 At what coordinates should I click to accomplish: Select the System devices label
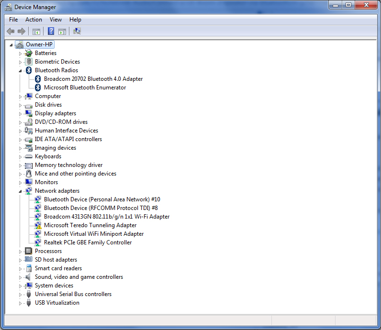tap(54, 286)
